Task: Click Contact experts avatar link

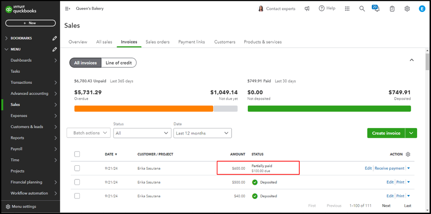Action: click(x=277, y=9)
